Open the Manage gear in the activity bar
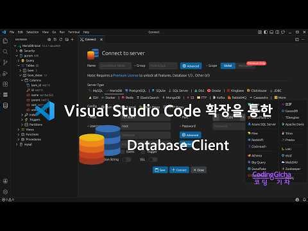The width and height of the screenshot is (308, 231). tap(5, 192)
